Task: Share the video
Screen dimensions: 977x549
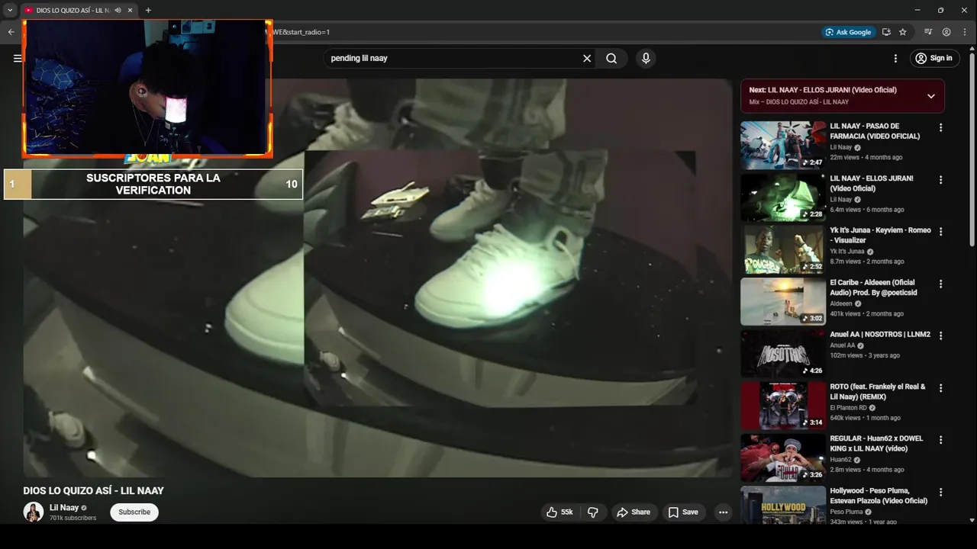Action: click(634, 512)
